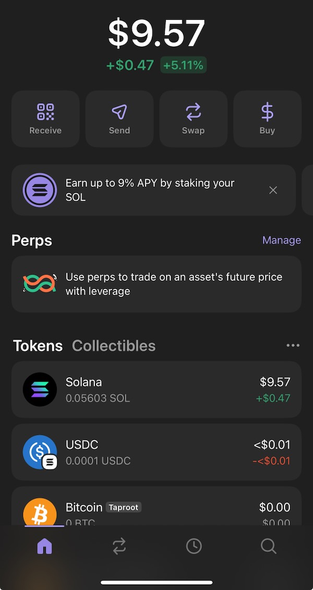Screen dimensions: 313x590
Task: Open the tokens three-dot options menu
Action: [293, 345]
